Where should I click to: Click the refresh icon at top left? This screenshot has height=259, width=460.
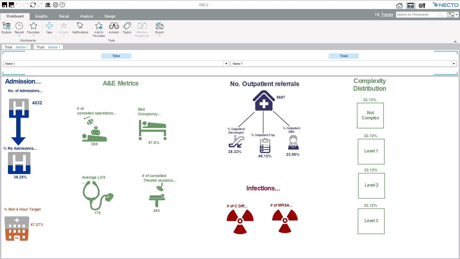[x=33, y=5]
